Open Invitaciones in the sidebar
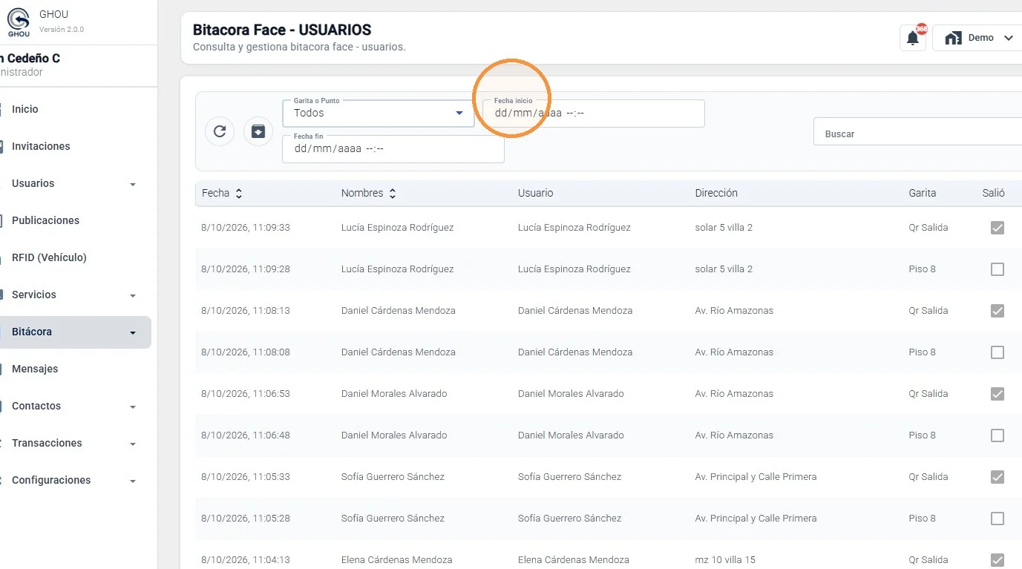The width and height of the screenshot is (1022, 569). point(74,146)
